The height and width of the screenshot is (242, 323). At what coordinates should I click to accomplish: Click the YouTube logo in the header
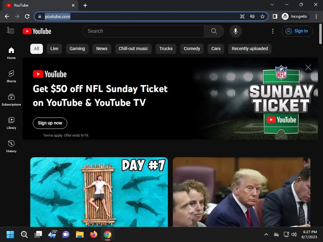click(37, 31)
